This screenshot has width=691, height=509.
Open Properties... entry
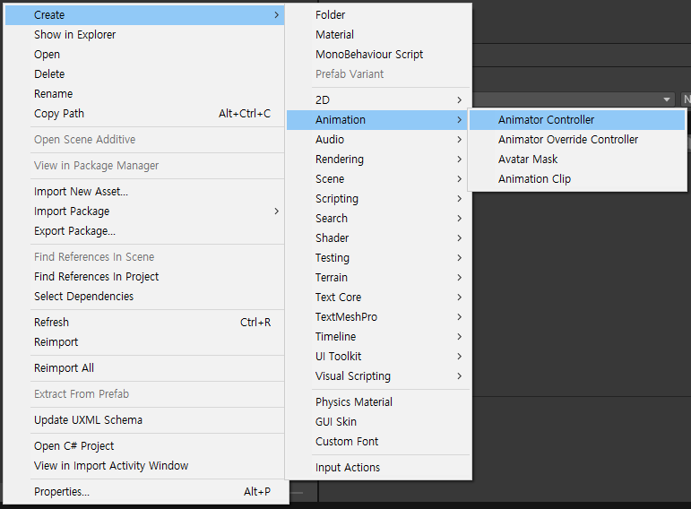coord(144,492)
